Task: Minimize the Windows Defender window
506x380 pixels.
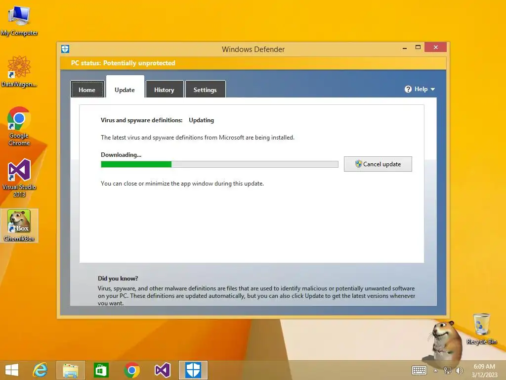Action: click(x=405, y=47)
